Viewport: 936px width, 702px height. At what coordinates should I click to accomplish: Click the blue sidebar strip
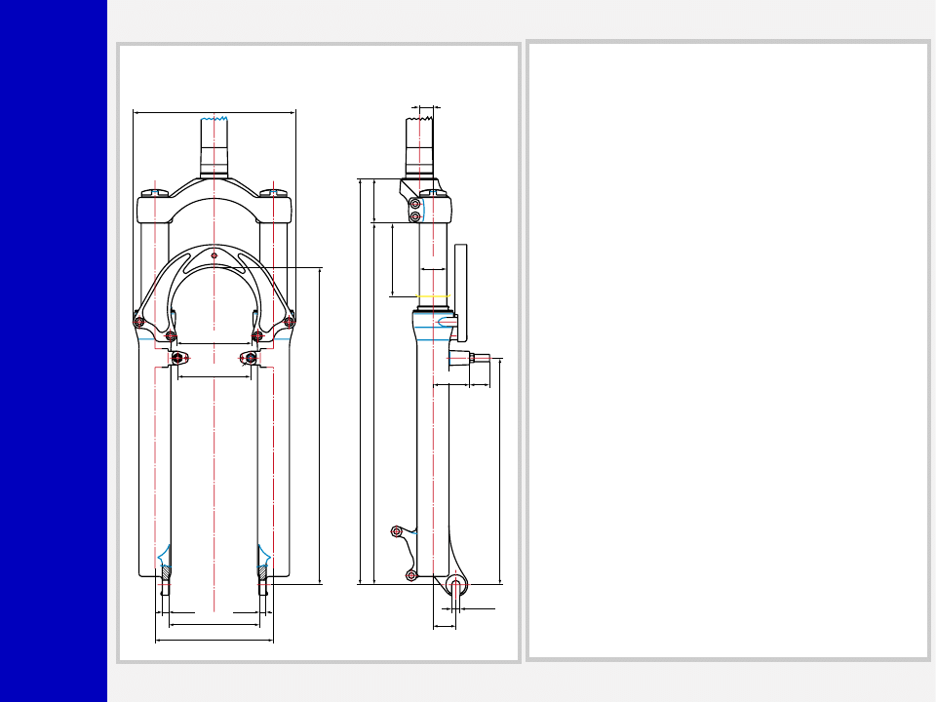click(x=53, y=351)
